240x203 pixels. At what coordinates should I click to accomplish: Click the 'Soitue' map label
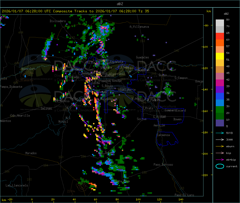[x=142, y=119]
